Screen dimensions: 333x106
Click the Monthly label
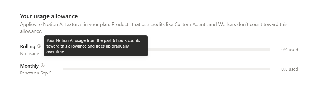29,66
